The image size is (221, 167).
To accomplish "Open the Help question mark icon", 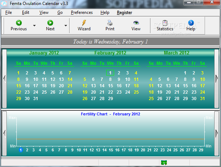I will pos(191,23).
